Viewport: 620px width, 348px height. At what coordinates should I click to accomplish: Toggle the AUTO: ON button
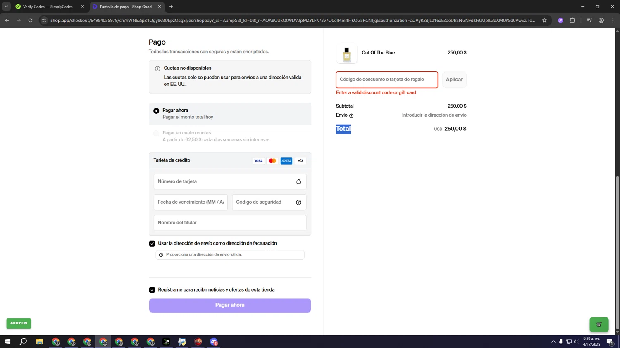[19, 323]
